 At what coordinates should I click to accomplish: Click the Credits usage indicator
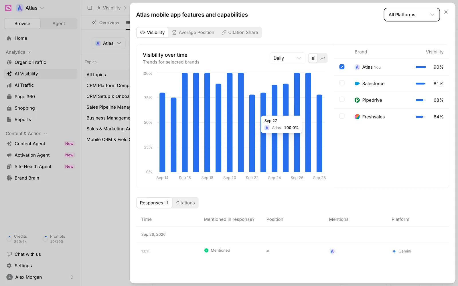point(17,239)
